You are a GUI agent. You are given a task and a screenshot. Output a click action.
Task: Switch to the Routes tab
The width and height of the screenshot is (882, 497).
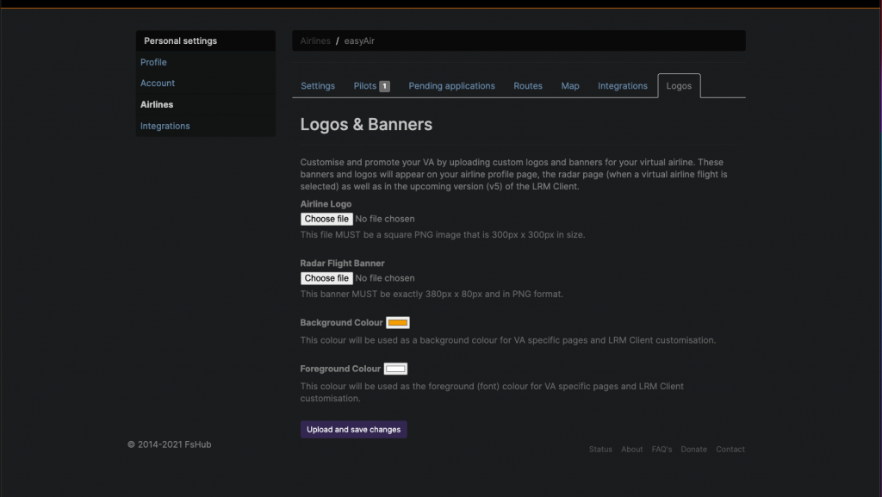(528, 86)
